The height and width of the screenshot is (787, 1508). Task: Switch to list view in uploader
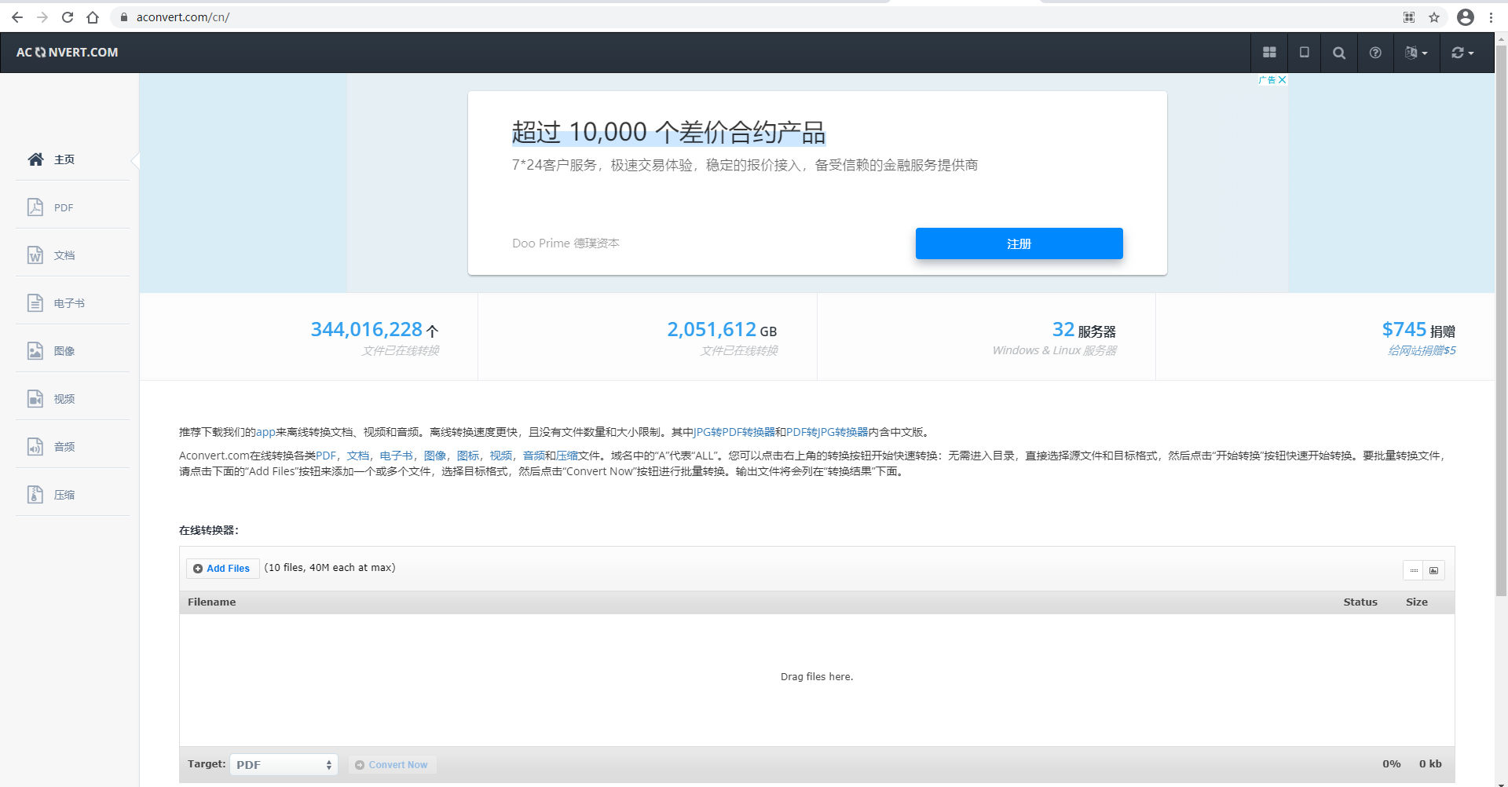pyautogui.click(x=1414, y=571)
